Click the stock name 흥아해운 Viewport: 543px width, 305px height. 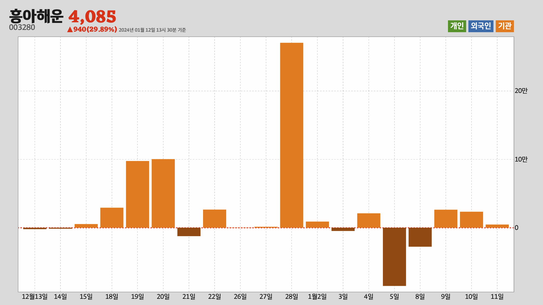pos(36,16)
